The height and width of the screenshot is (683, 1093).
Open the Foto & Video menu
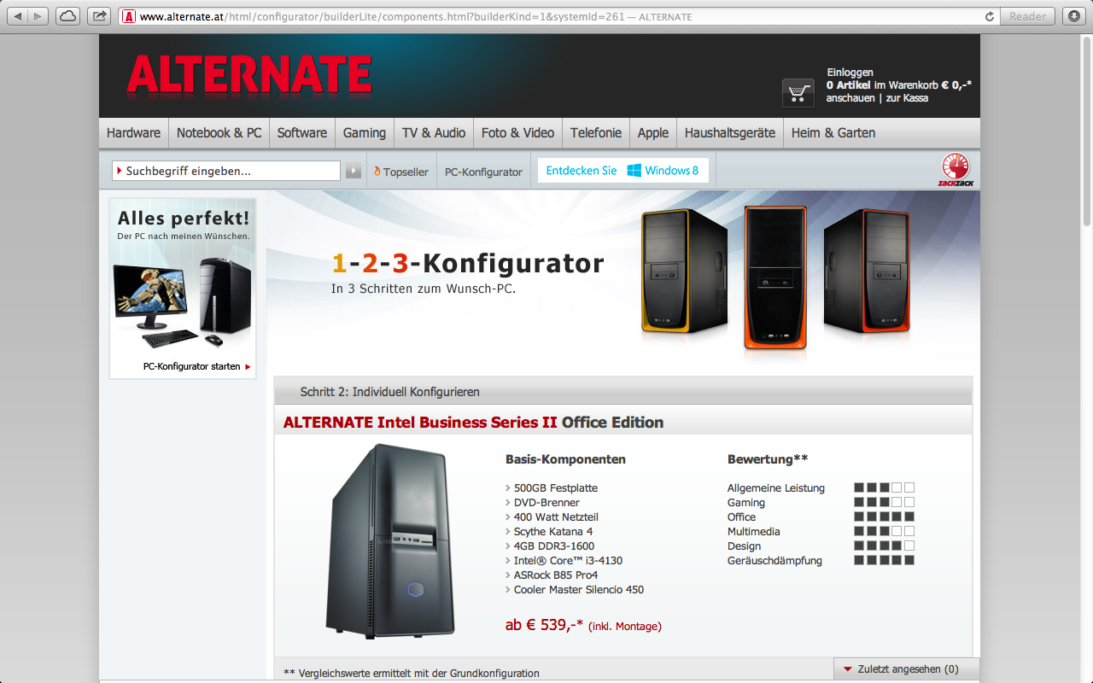[x=517, y=133]
